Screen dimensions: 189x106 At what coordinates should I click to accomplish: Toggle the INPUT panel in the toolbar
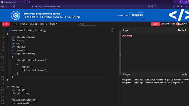coord(24,24)
